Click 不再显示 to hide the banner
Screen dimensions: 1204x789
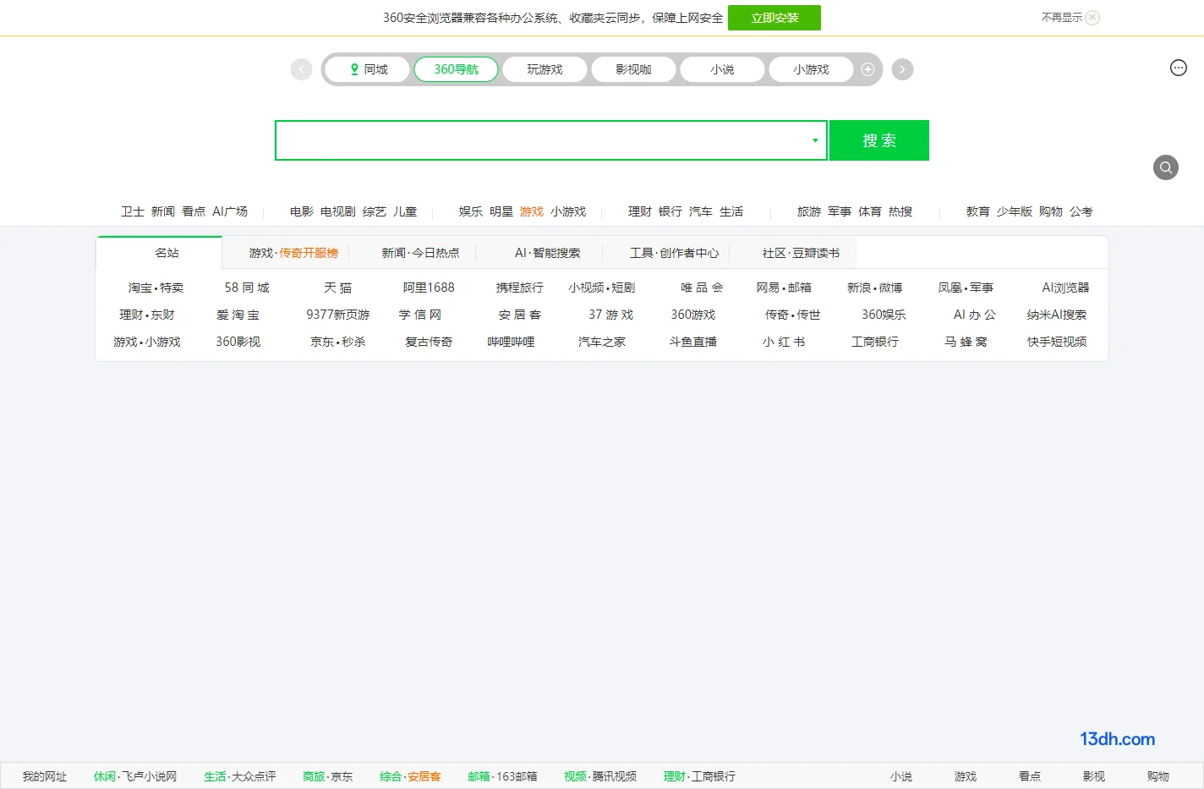click(x=1061, y=17)
